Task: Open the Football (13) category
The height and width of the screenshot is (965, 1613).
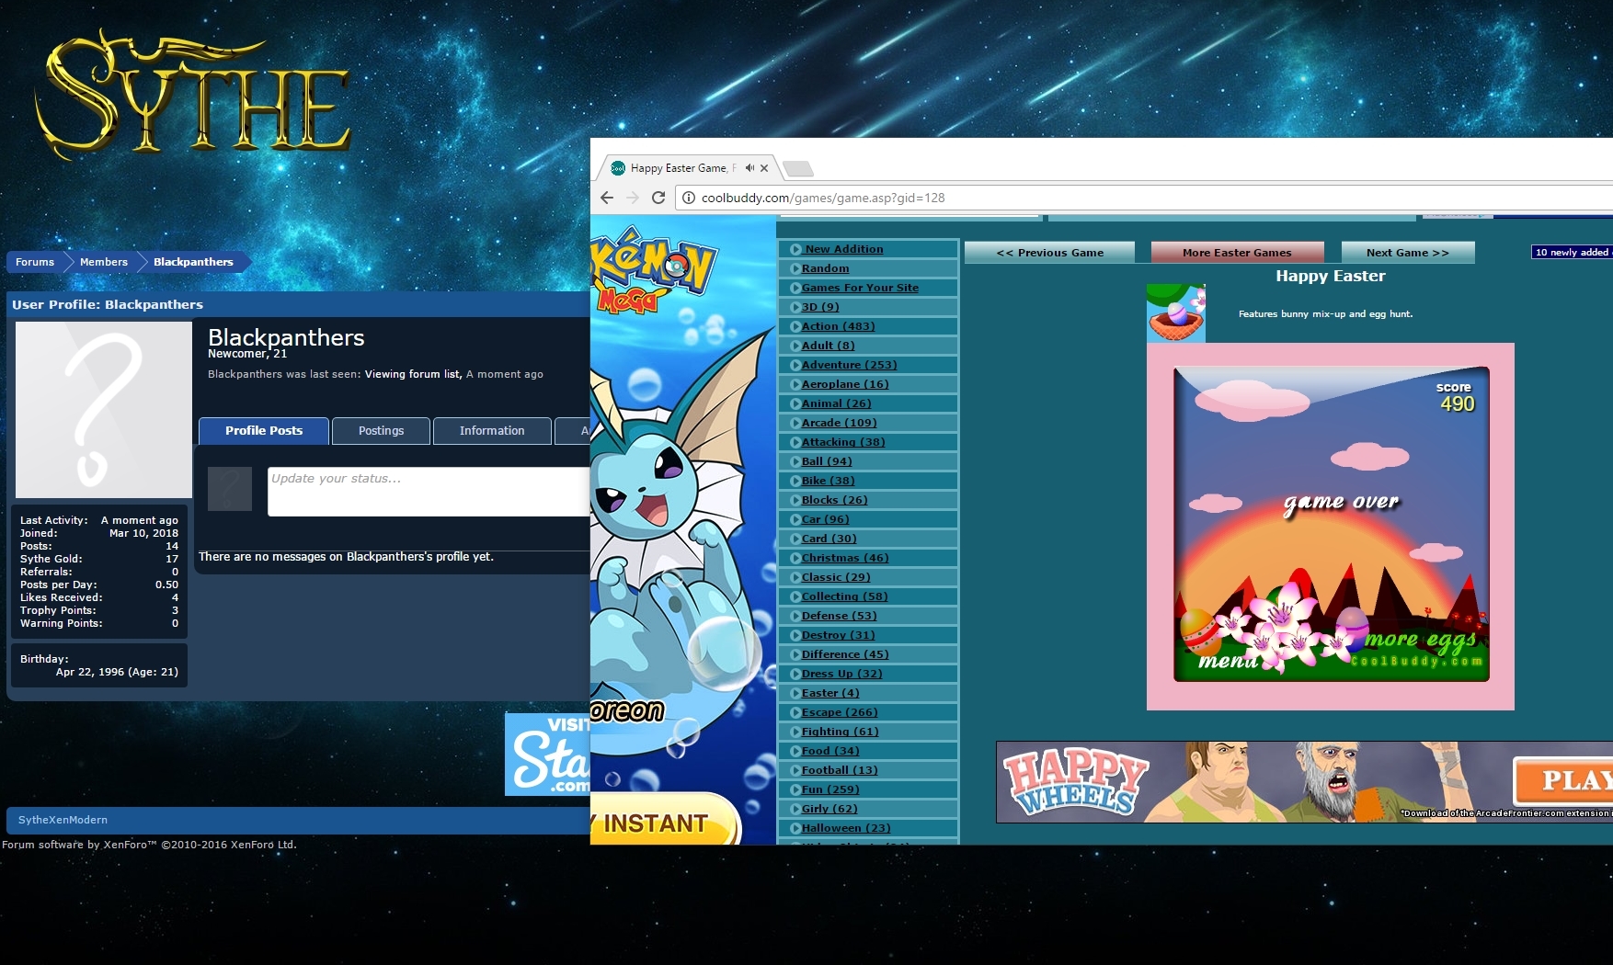Action: point(840,770)
